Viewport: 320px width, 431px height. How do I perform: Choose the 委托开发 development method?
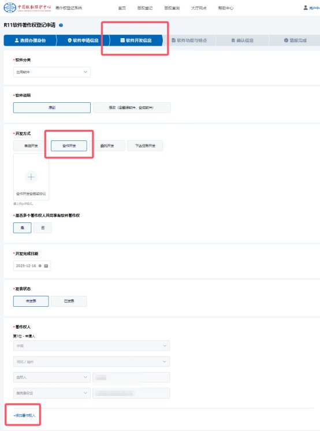pos(107,146)
